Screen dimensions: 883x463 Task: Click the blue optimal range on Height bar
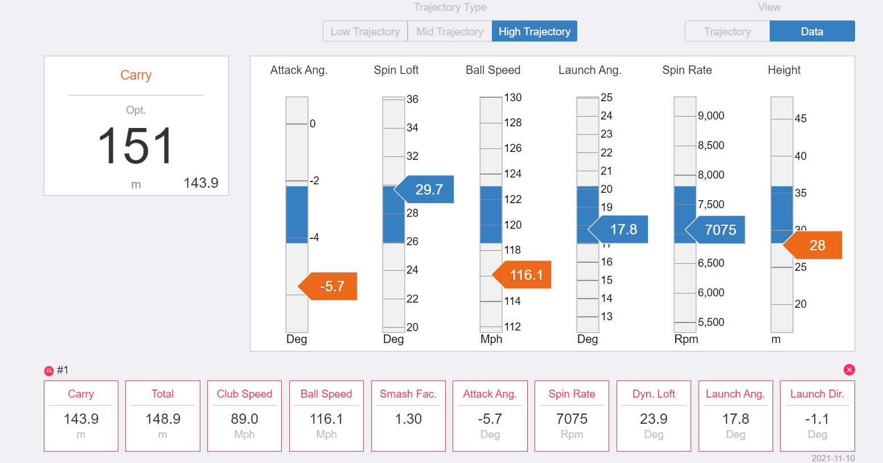[782, 214]
